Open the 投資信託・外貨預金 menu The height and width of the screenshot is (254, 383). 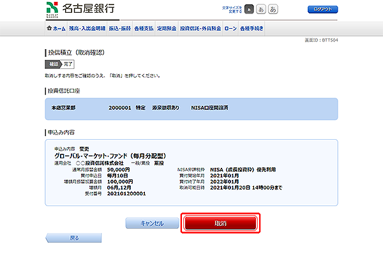[x=200, y=29]
